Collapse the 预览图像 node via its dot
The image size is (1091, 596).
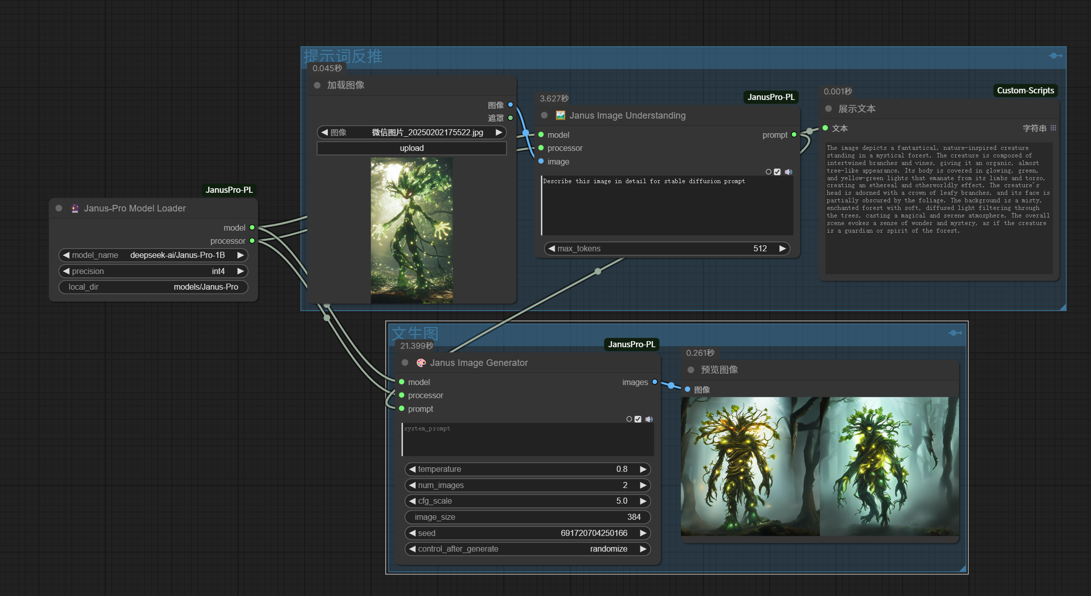click(691, 370)
